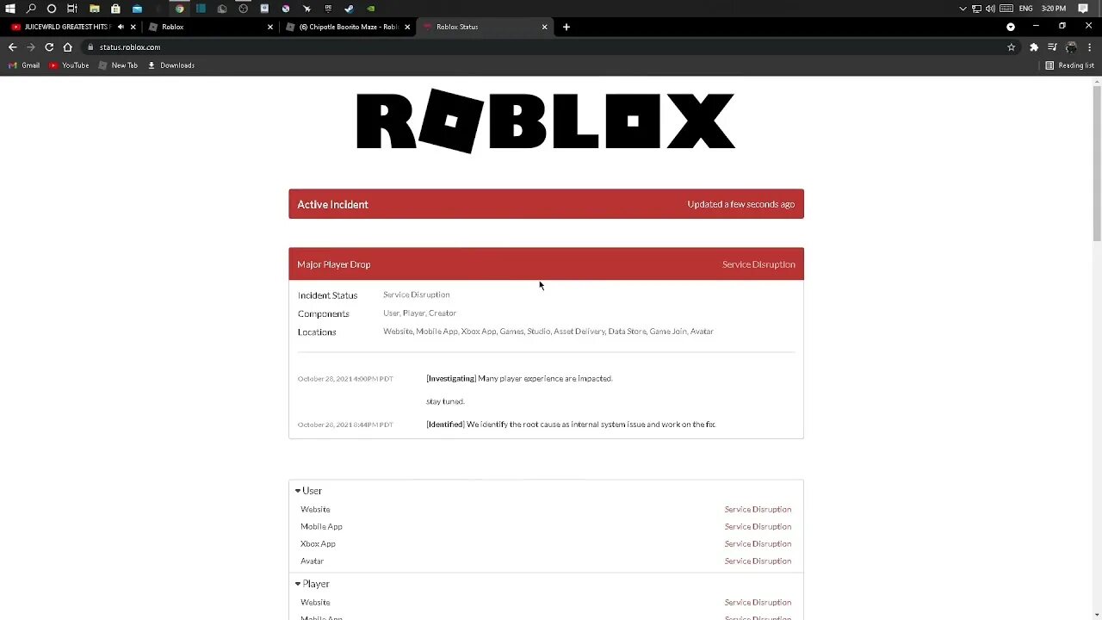Image resolution: width=1102 pixels, height=620 pixels.
Task: Click the address bar URL field
Action: point(551,47)
